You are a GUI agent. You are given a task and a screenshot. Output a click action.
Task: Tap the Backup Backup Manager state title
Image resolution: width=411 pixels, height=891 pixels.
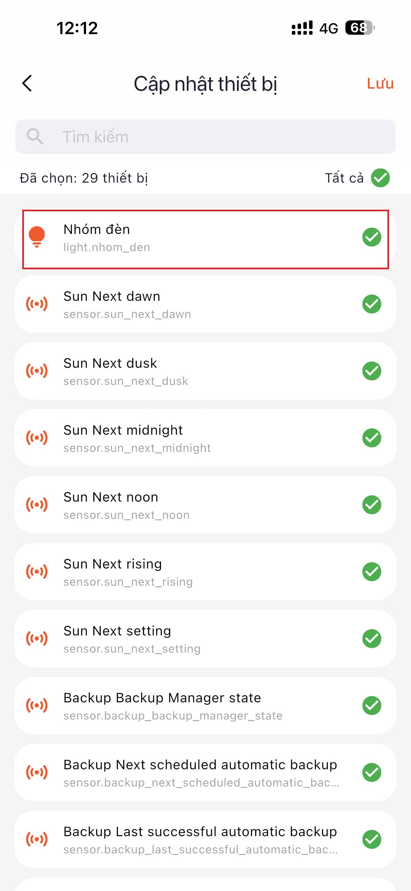pos(162,698)
